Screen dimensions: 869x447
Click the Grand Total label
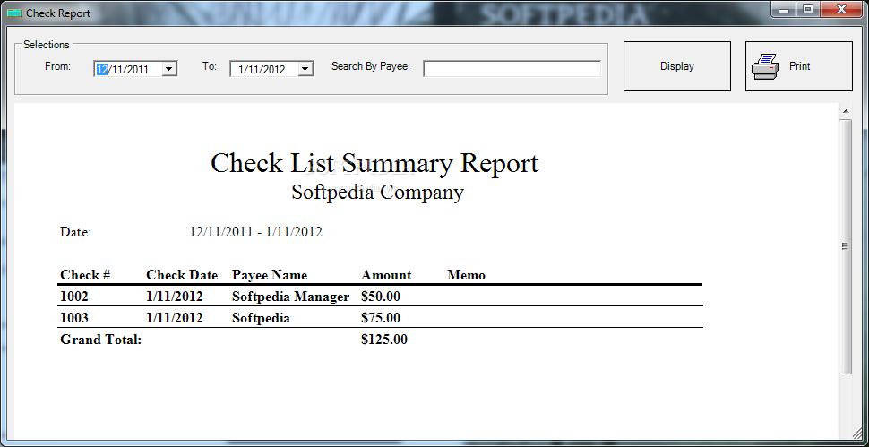[x=101, y=339]
